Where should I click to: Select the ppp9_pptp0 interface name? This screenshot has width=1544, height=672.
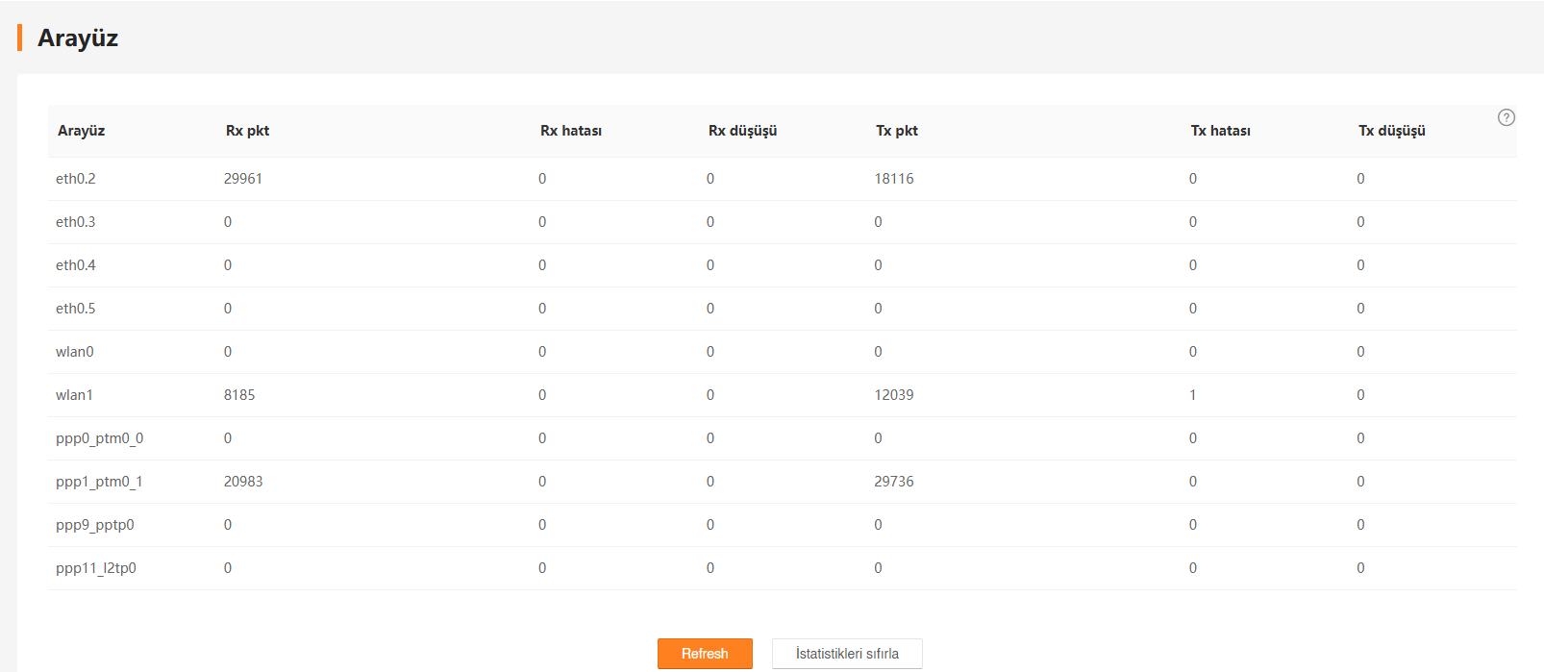point(95,525)
